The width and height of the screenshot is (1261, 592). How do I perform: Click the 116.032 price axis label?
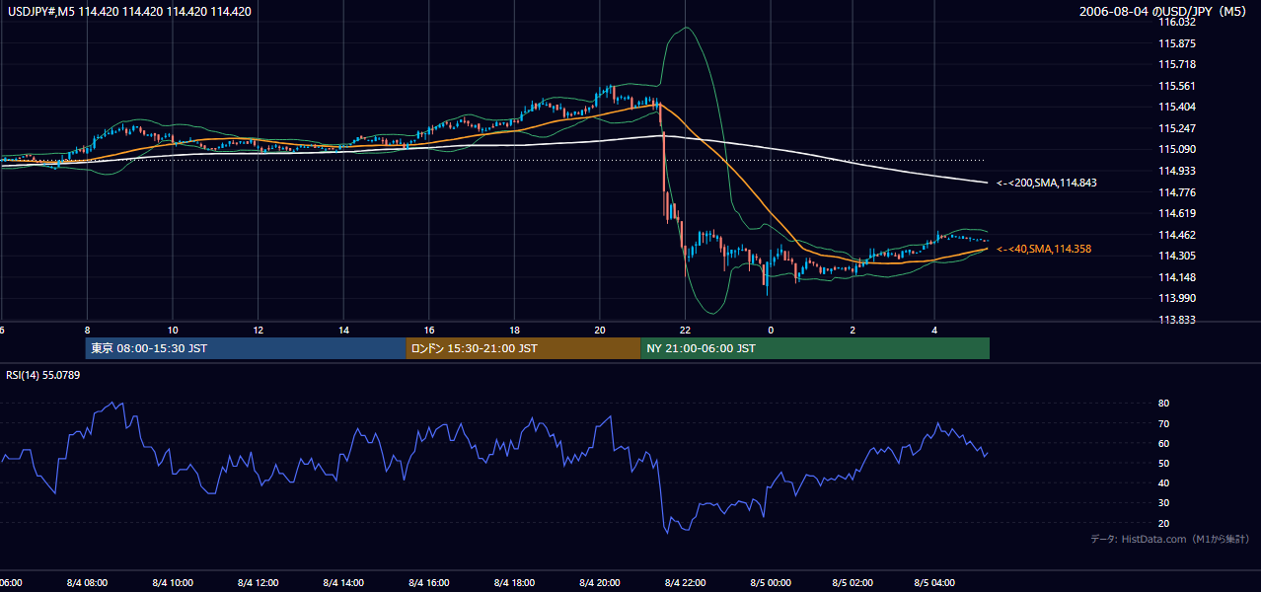1179,22
